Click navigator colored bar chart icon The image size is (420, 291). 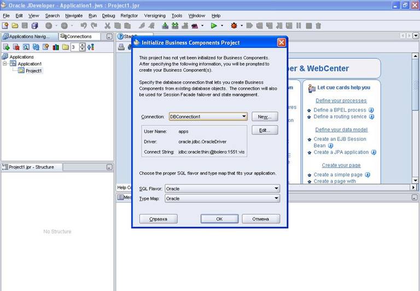coord(56,47)
